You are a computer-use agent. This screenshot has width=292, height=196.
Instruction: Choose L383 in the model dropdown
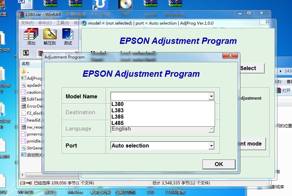click(x=163, y=110)
